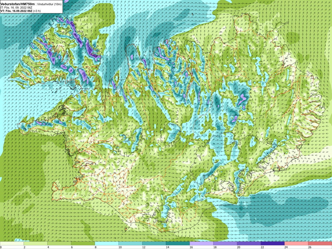Click the legend tick label '18'
Image resolution: width=332 pixels, height=249 pixels.
[x=215, y=247]
